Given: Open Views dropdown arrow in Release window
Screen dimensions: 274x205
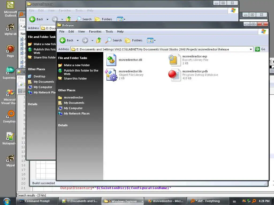Looking at the screenshot, I should [155, 41].
